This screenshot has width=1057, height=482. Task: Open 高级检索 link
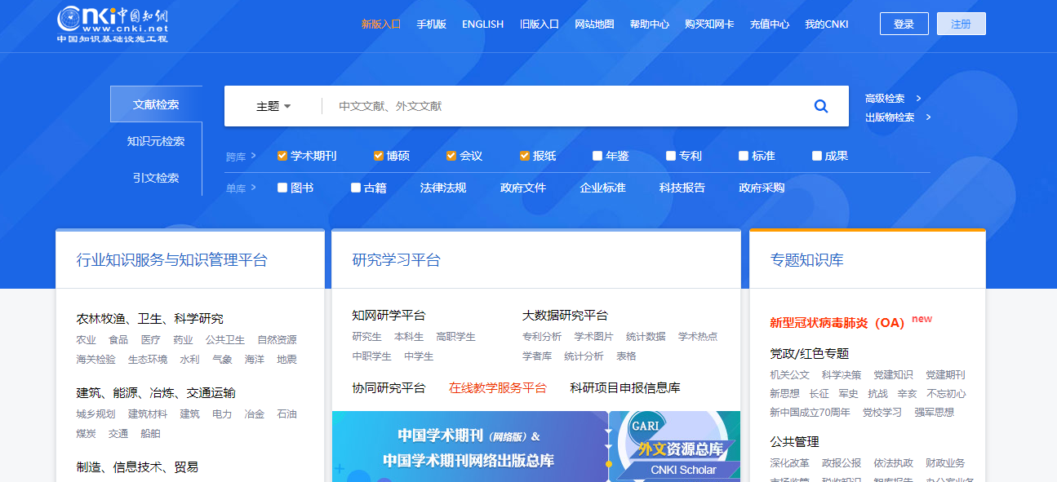(885, 99)
